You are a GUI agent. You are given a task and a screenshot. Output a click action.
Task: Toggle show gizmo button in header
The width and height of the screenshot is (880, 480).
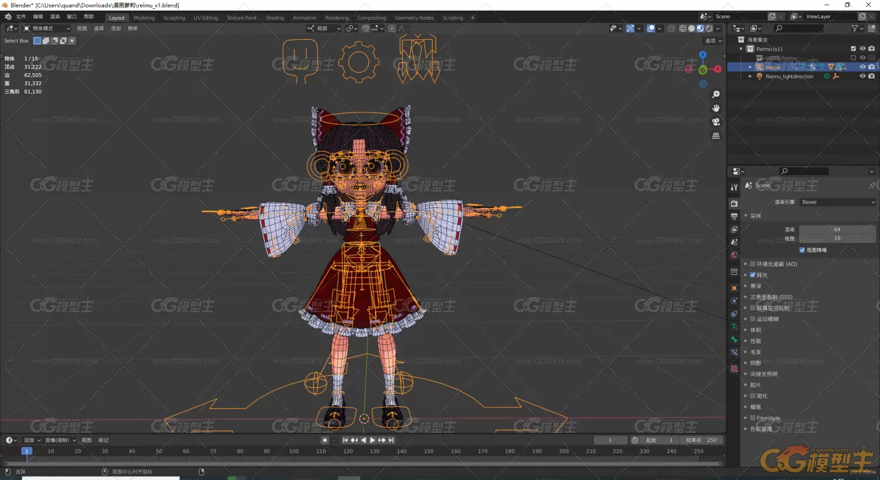(630, 28)
